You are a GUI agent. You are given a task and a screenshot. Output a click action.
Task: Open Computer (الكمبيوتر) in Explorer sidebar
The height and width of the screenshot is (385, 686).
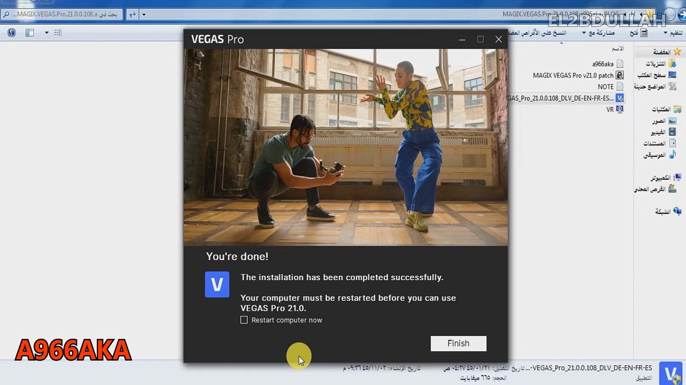[666, 178]
